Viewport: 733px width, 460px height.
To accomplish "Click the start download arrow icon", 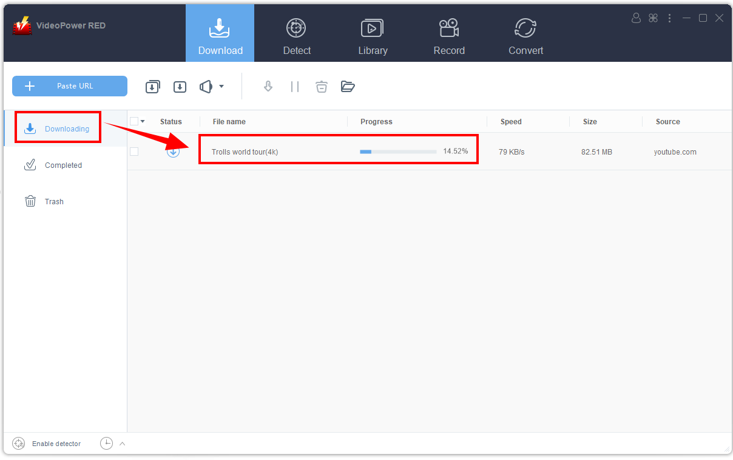I will point(268,87).
